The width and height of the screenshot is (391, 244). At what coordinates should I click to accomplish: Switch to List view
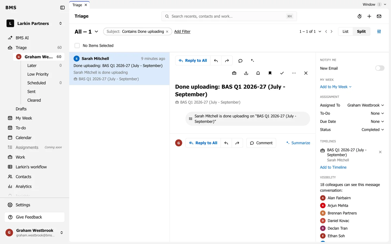coord(345,31)
